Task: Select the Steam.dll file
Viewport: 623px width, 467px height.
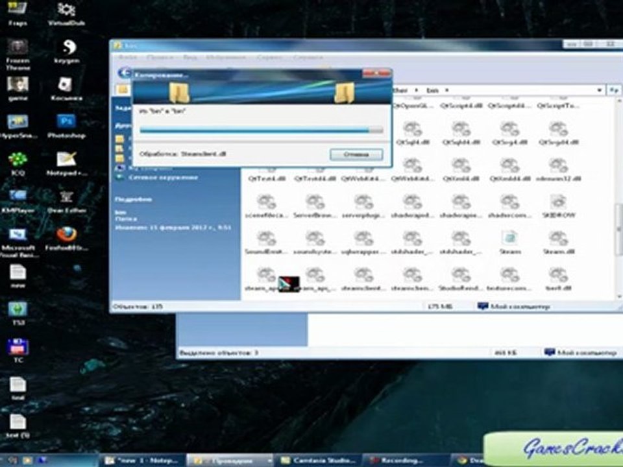Action: coord(559,239)
